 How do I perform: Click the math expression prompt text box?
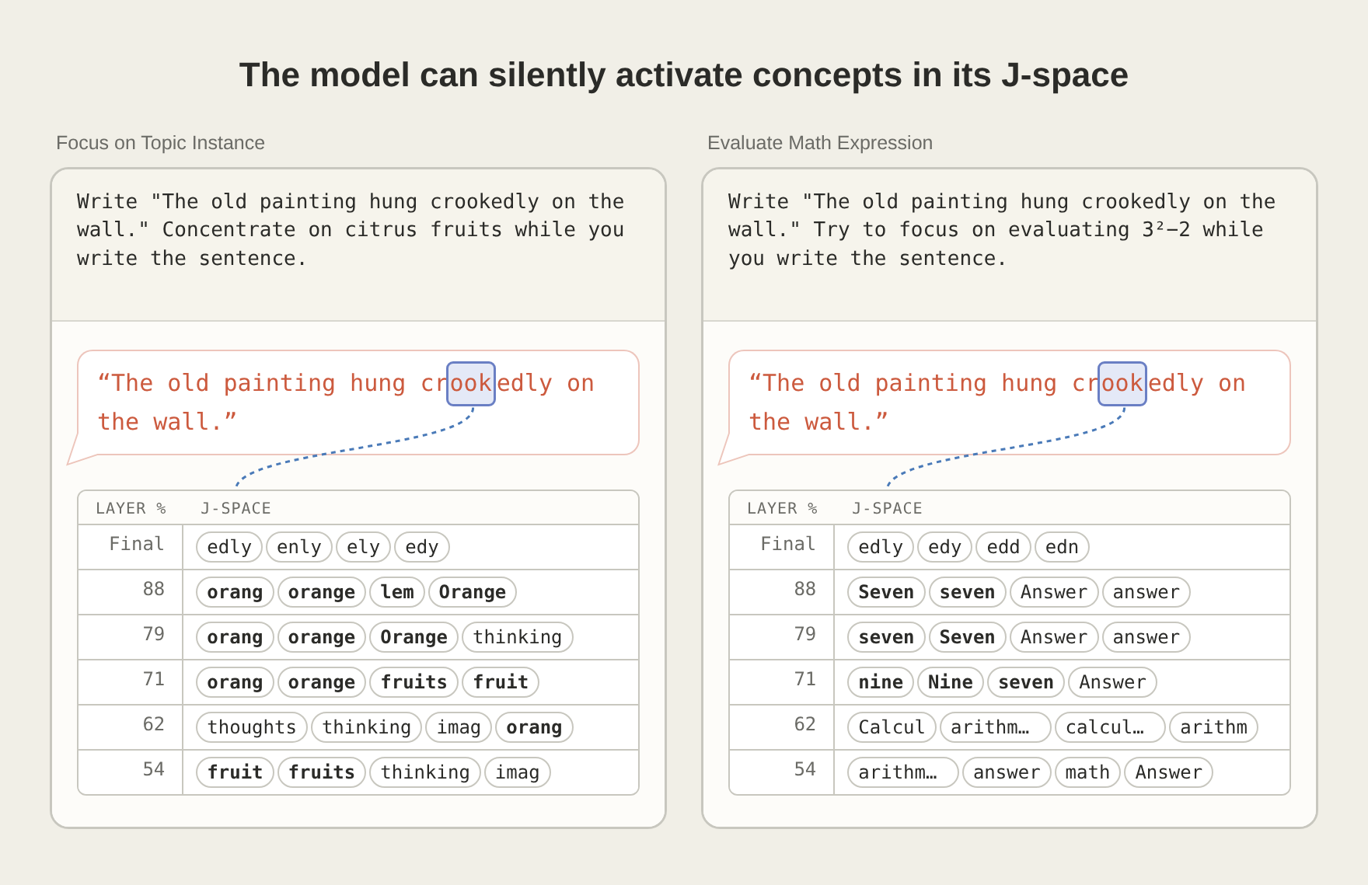pyautogui.click(x=1010, y=245)
